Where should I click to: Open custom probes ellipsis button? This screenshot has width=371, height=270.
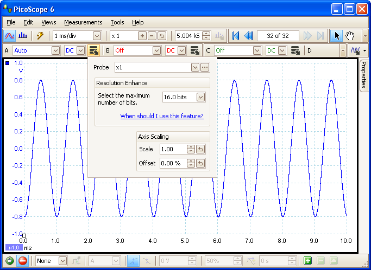(205, 67)
